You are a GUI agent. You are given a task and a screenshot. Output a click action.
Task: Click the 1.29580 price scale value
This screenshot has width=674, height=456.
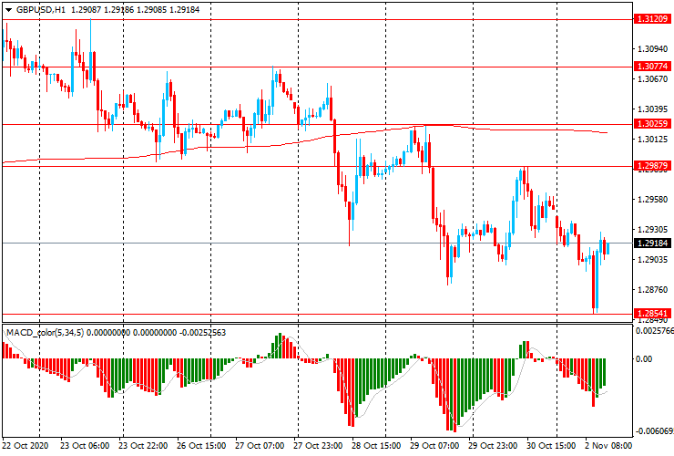[653, 200]
